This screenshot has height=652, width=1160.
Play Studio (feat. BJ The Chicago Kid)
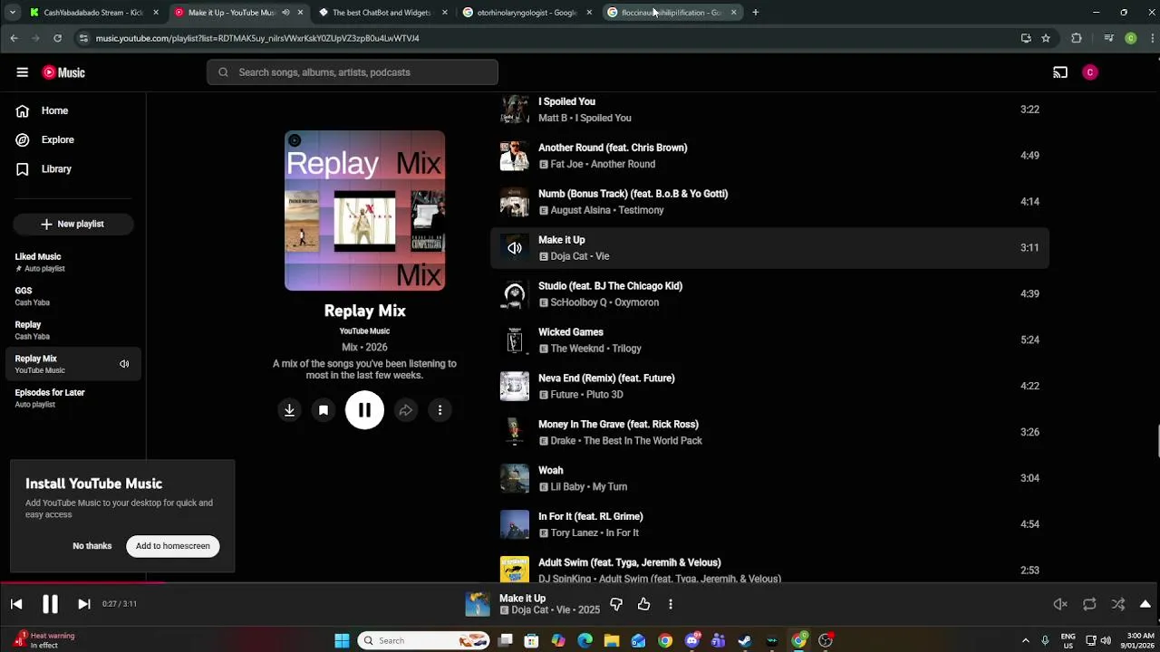tap(610, 286)
